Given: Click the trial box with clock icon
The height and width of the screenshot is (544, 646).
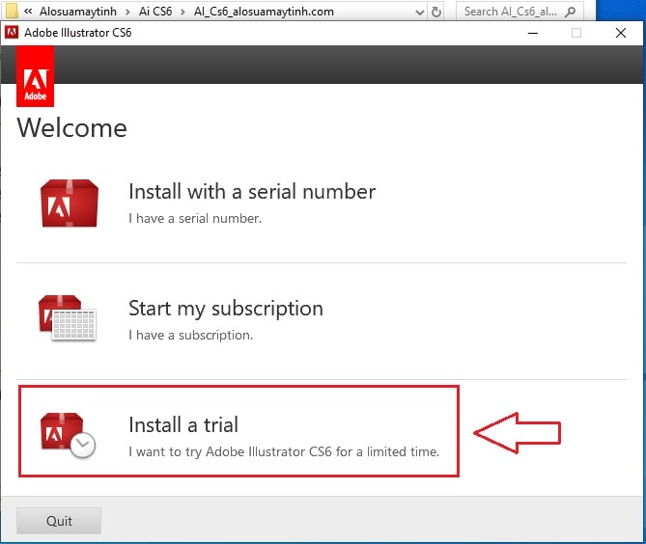Looking at the screenshot, I should click(68, 435).
